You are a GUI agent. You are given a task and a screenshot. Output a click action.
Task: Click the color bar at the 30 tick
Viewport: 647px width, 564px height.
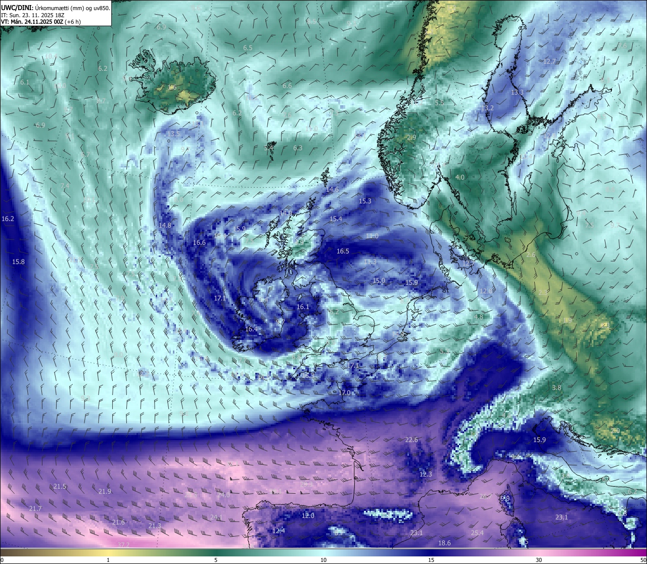[x=538, y=552]
